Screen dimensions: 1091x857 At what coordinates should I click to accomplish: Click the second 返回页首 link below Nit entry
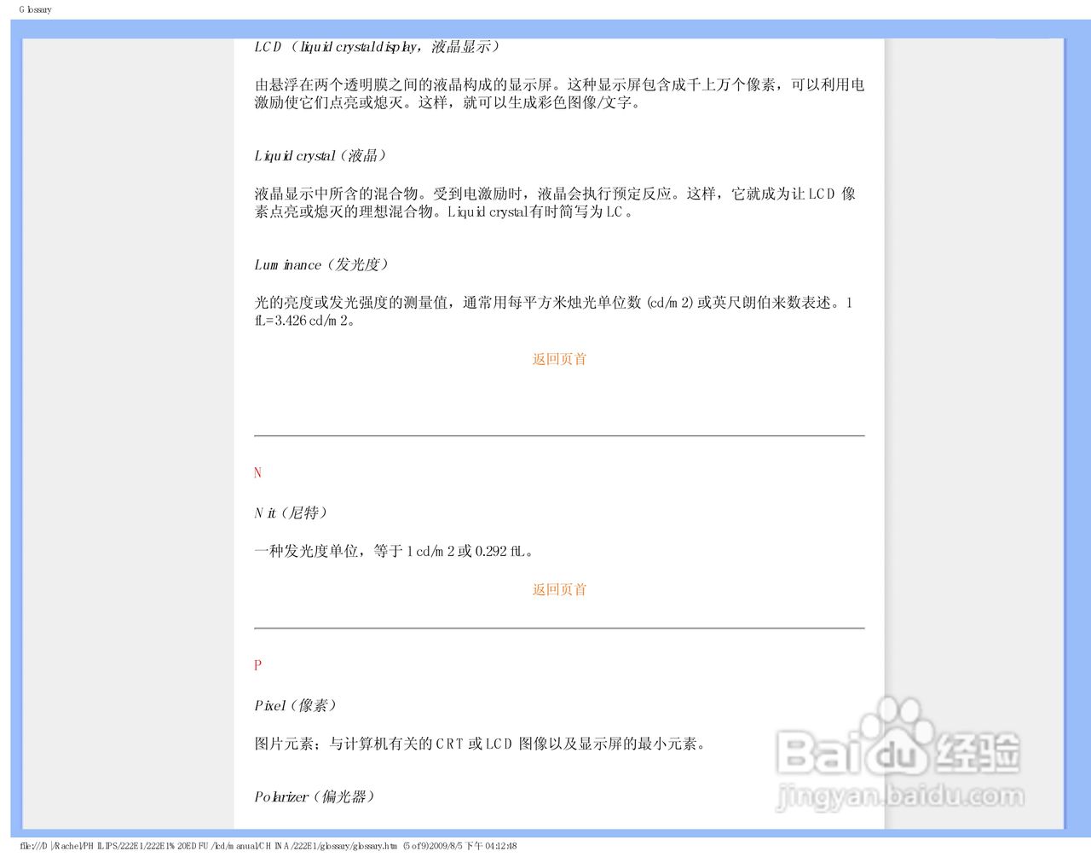coord(558,589)
